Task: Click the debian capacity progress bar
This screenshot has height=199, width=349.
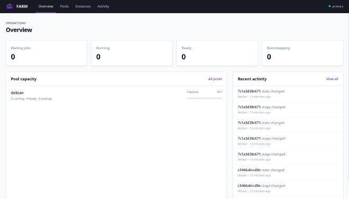Action: tap(204, 98)
